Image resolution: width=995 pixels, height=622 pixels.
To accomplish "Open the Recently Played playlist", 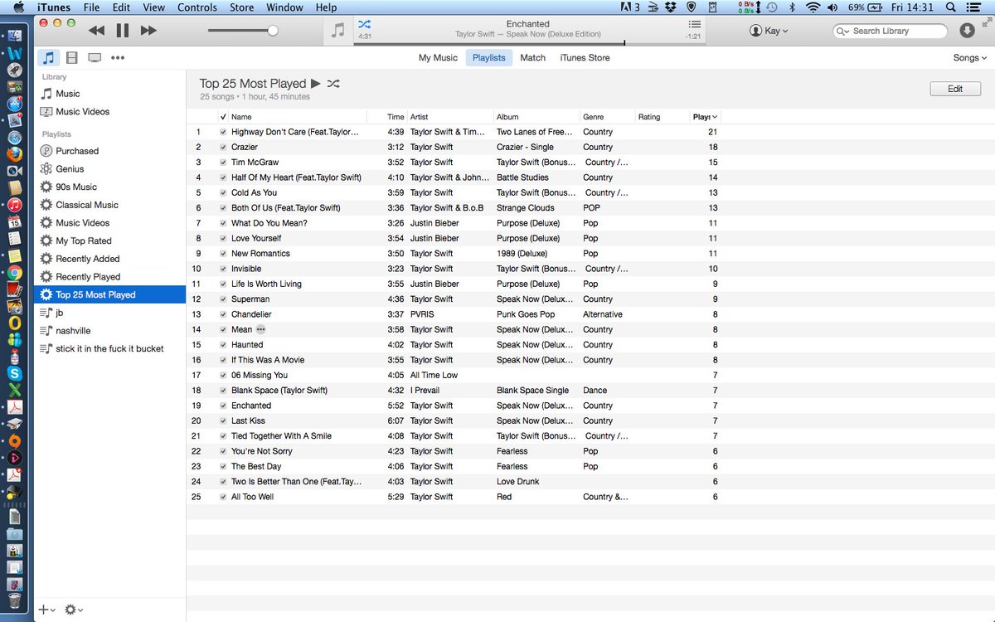I will coord(109,277).
